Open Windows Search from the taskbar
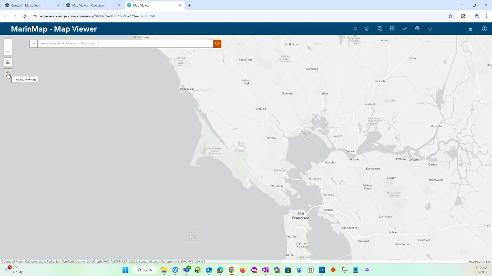 145,270
